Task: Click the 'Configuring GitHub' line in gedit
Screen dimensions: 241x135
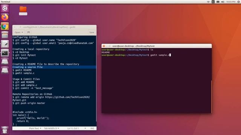Action: [25, 37]
